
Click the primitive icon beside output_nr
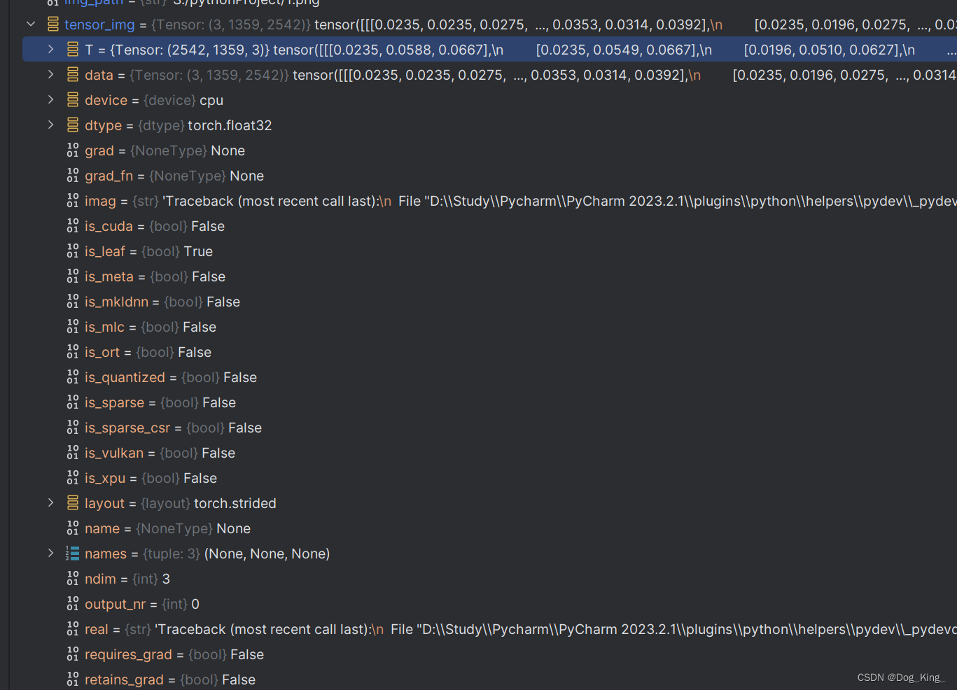pyautogui.click(x=73, y=604)
